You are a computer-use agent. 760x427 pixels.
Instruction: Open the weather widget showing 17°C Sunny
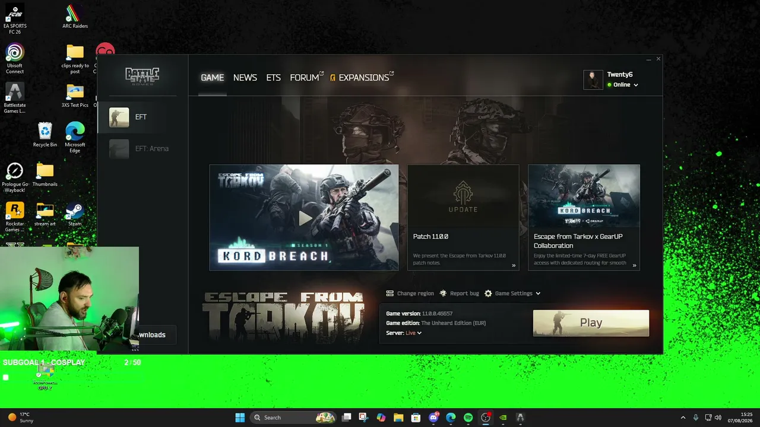(x=20, y=418)
